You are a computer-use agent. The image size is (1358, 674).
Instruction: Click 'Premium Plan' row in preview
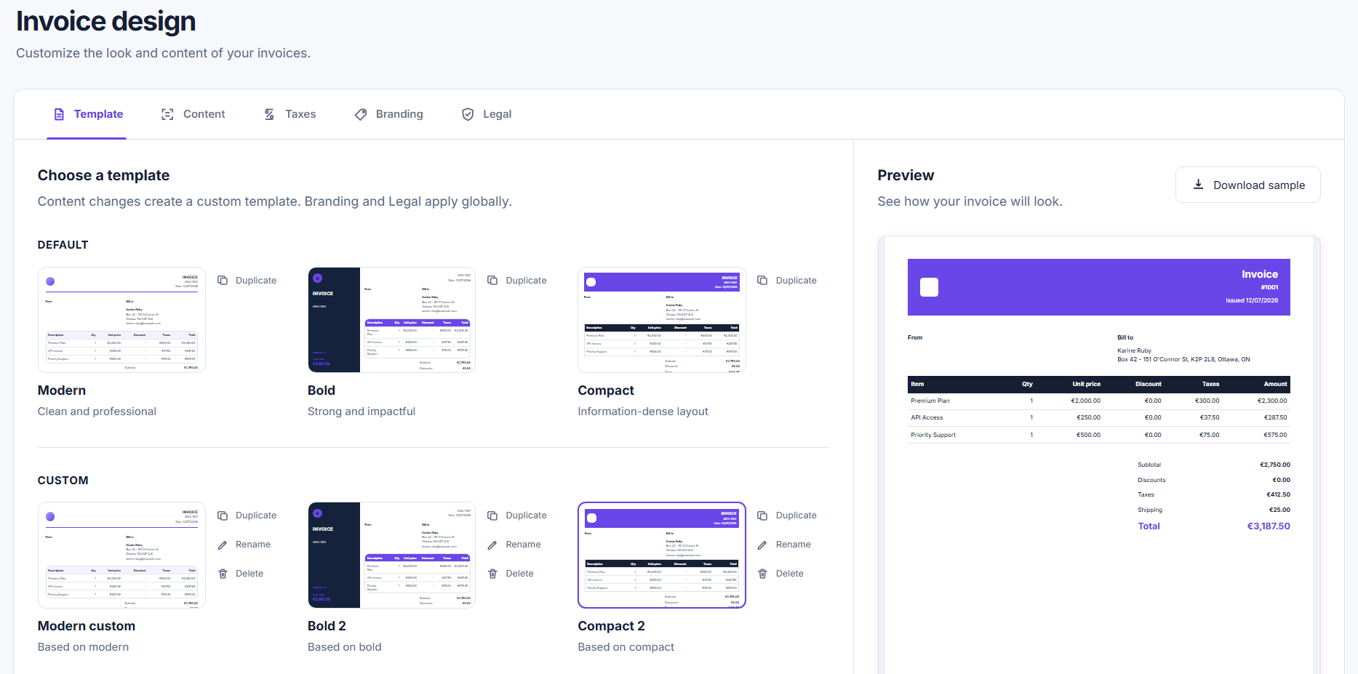pos(1098,401)
